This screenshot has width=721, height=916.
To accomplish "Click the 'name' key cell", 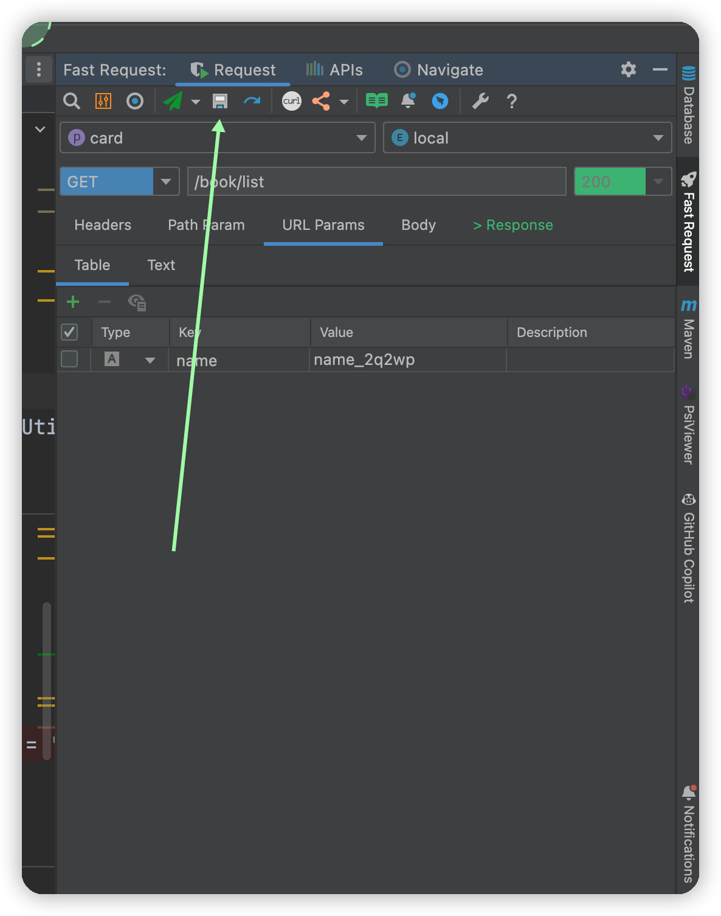I will pyautogui.click(x=239, y=360).
